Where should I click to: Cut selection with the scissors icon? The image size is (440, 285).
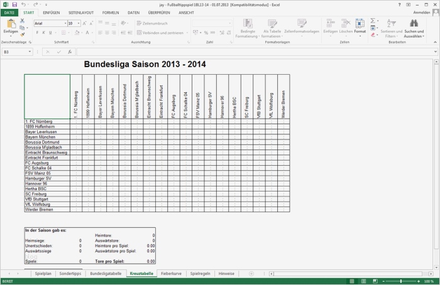22,21
